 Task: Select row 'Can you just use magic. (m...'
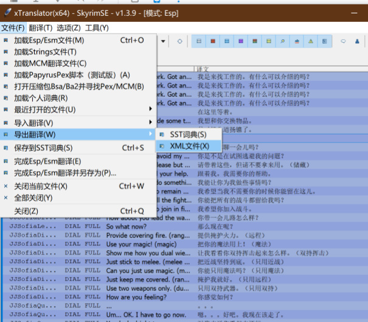(186, 270)
